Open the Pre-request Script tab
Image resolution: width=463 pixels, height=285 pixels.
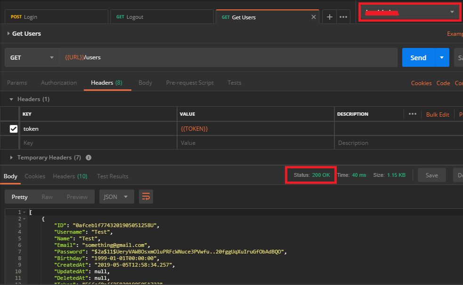(190, 83)
